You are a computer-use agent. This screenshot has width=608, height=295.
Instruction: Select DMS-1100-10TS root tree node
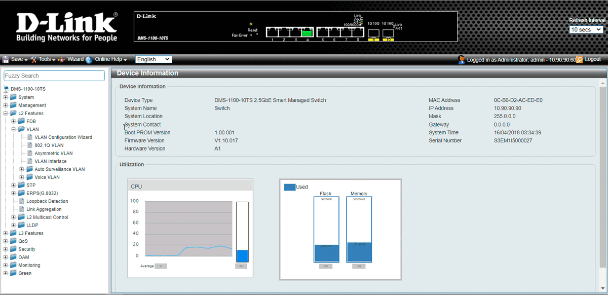tap(28, 89)
